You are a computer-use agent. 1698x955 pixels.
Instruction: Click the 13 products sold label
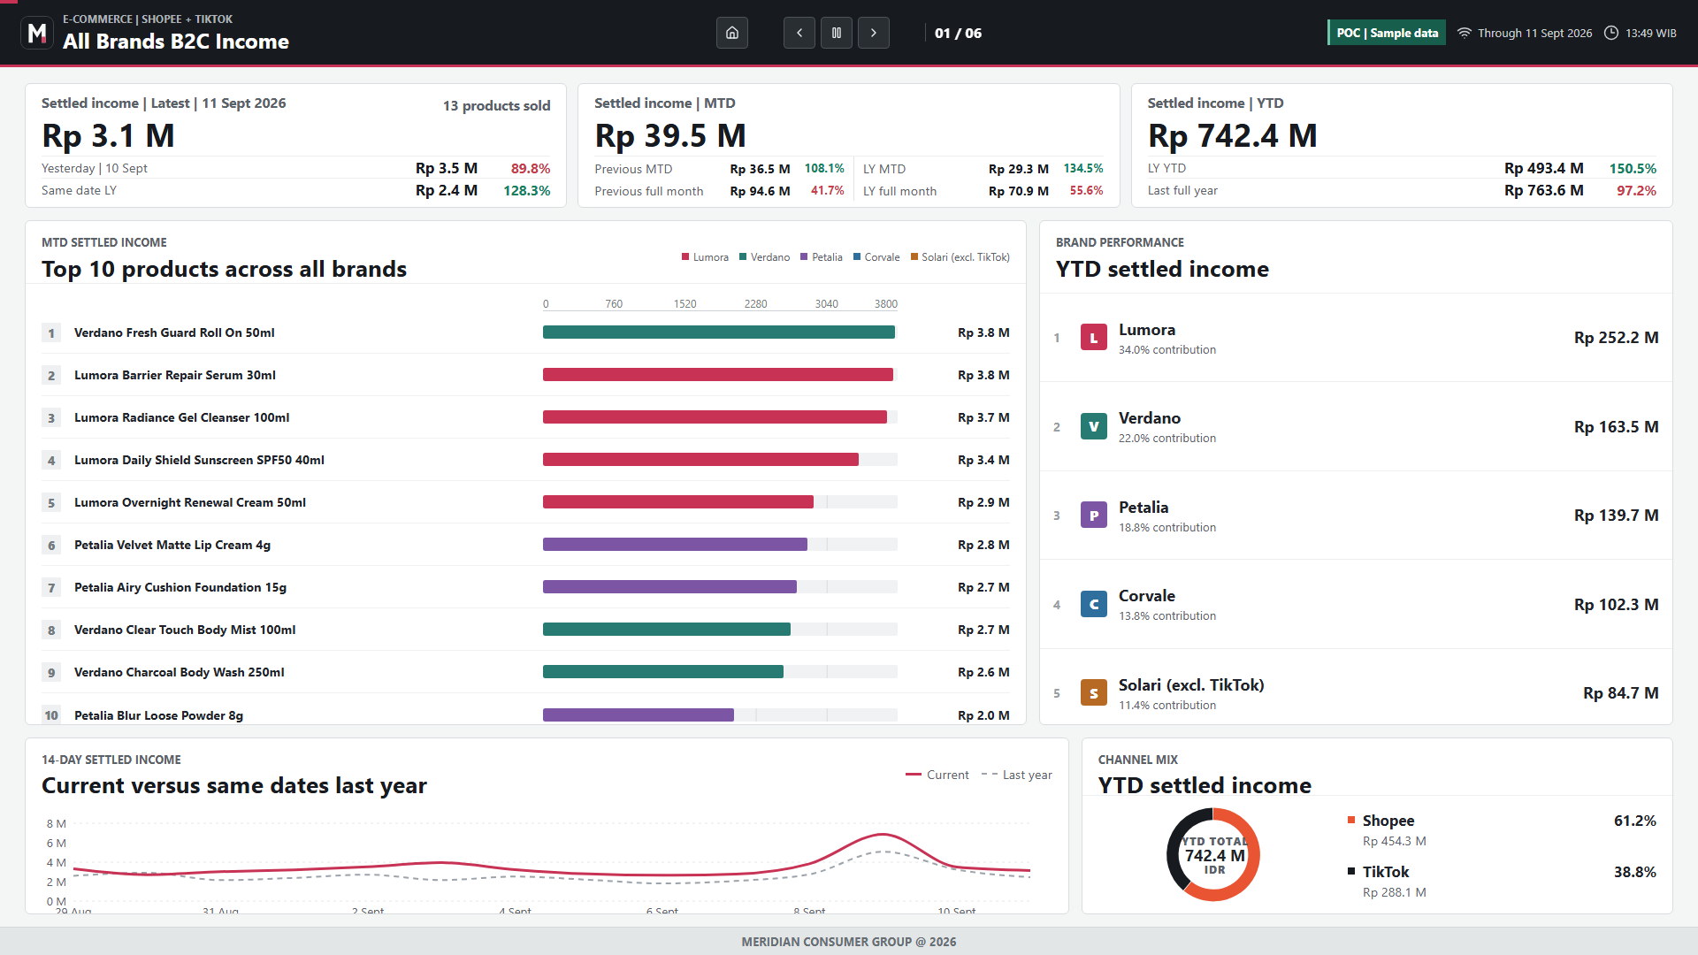click(x=496, y=105)
